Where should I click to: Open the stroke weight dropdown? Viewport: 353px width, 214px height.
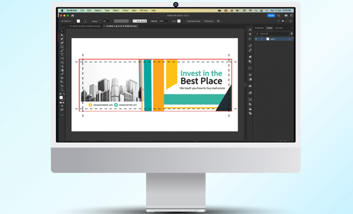[x=108, y=21]
